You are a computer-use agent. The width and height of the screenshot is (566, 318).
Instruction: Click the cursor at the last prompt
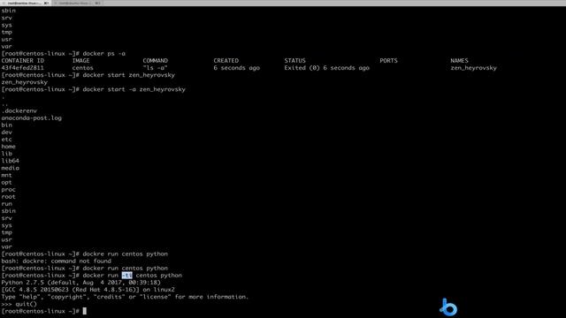[x=85, y=311]
